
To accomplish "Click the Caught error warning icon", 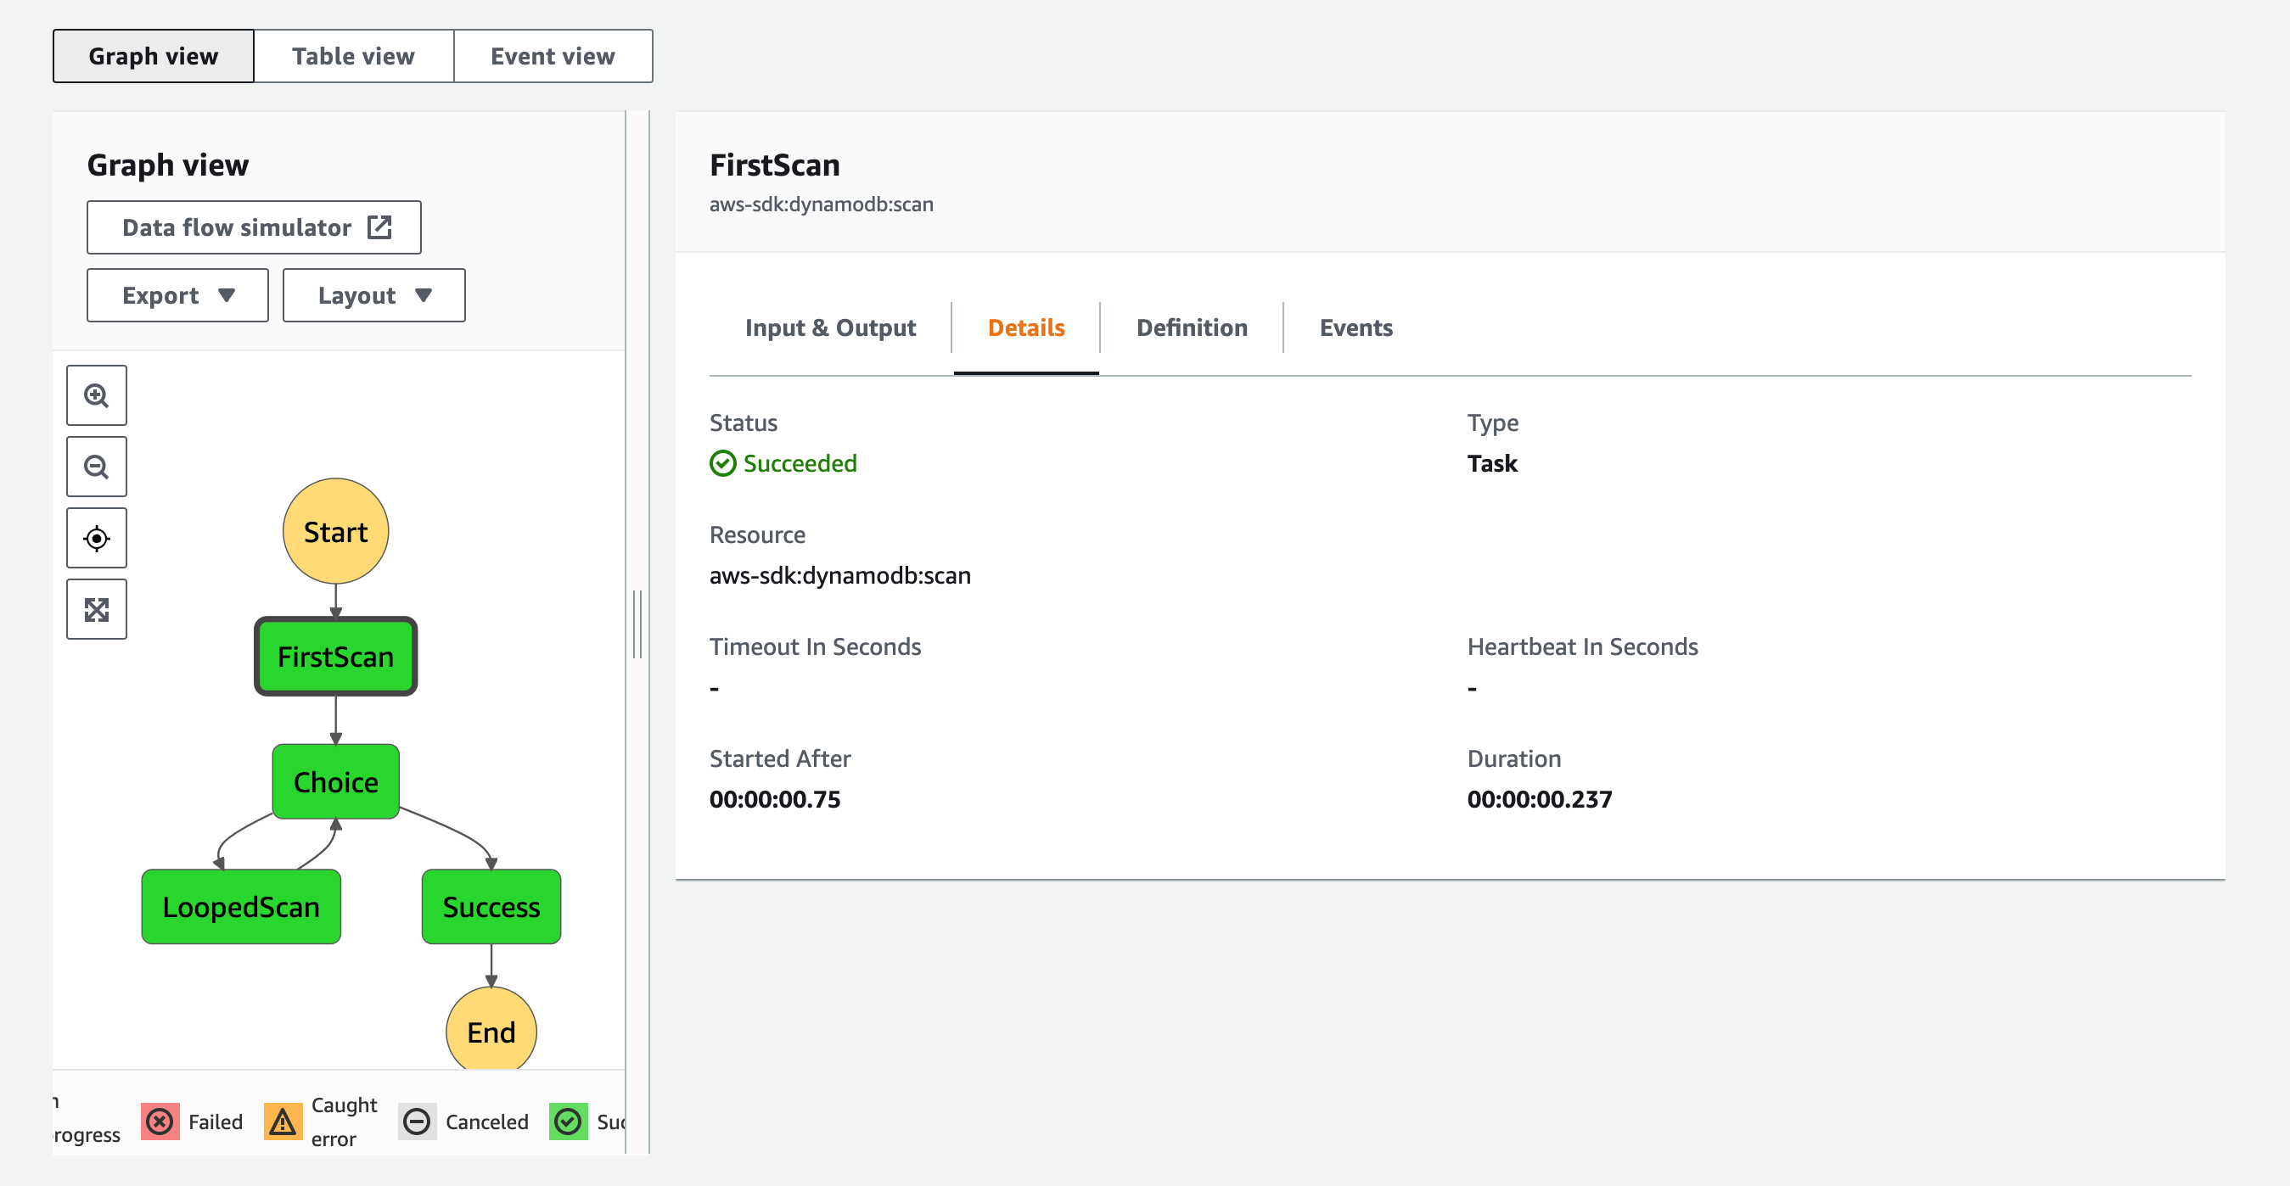I will (283, 1122).
